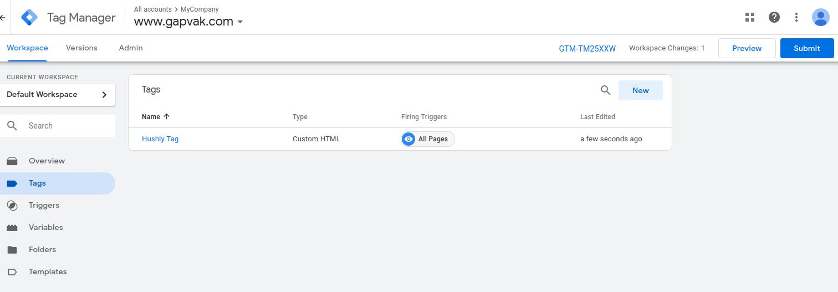This screenshot has height=292, width=838.
Task: Switch to the Versions tab
Action: click(81, 48)
